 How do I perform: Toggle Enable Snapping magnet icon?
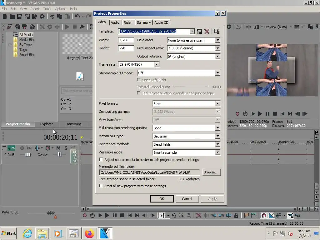click(264, 215)
